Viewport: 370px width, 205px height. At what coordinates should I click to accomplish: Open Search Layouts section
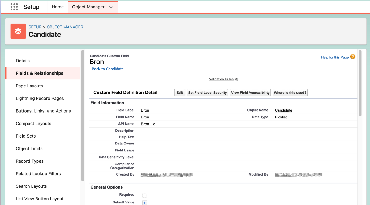[x=31, y=186]
